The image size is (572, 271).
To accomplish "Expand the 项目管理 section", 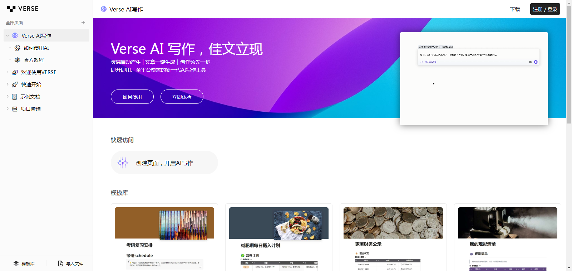I will coord(8,109).
